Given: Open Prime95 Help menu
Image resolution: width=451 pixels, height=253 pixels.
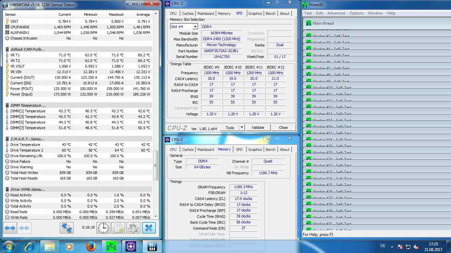Looking at the screenshot, I should pyautogui.click(x=391, y=13).
